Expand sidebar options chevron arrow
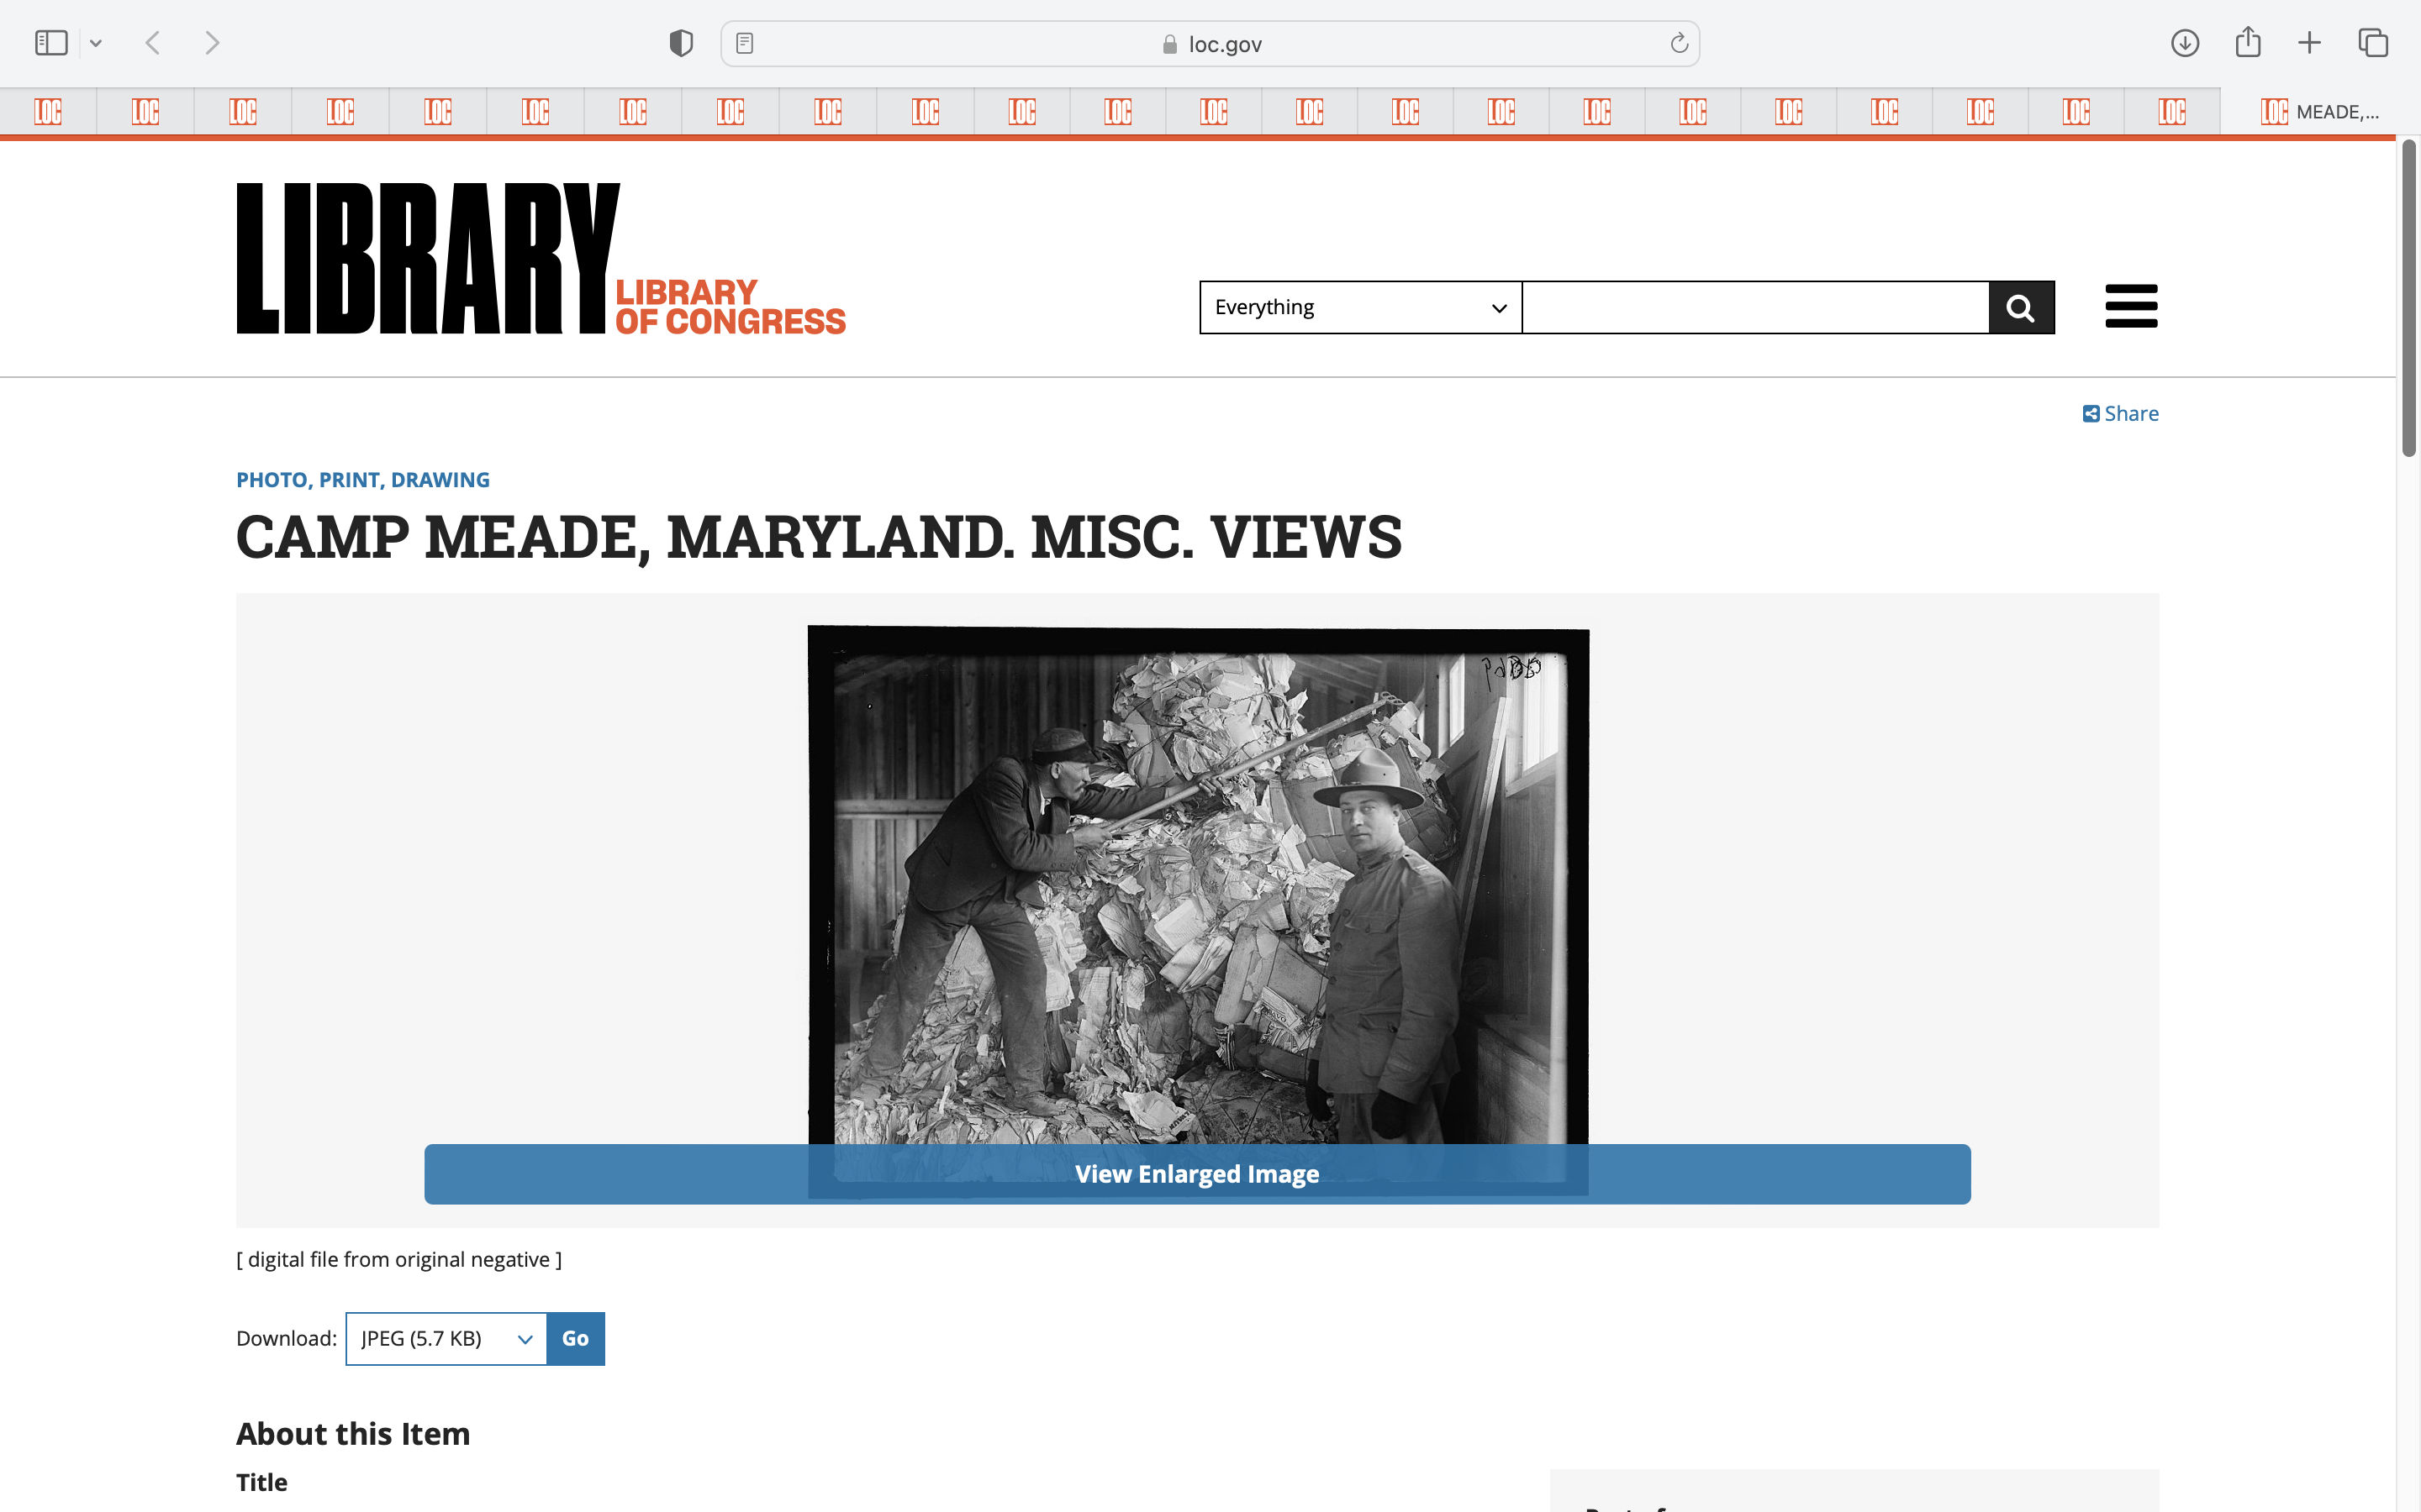This screenshot has height=1512, width=2421. coord(96,43)
